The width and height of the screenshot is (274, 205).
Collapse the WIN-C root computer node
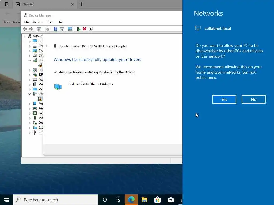click(24, 36)
